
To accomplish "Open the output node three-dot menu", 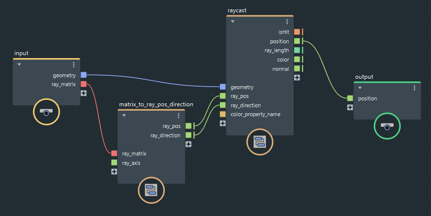I will pyautogui.click(x=414, y=88).
